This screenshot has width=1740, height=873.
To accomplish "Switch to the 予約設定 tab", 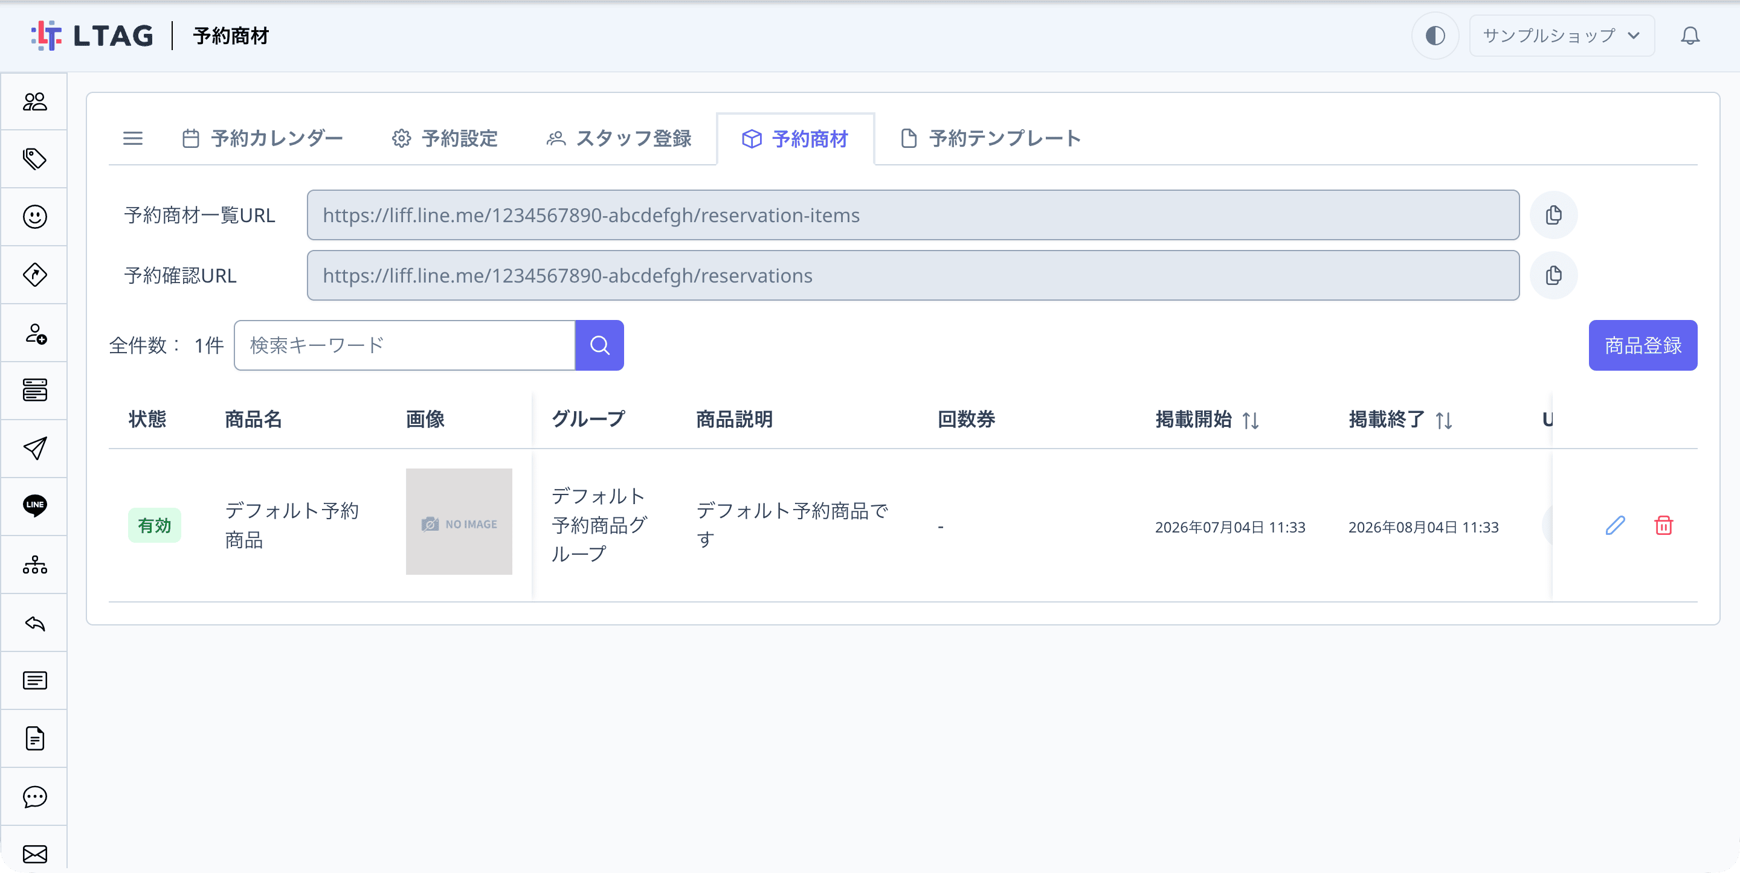I will (x=445, y=138).
